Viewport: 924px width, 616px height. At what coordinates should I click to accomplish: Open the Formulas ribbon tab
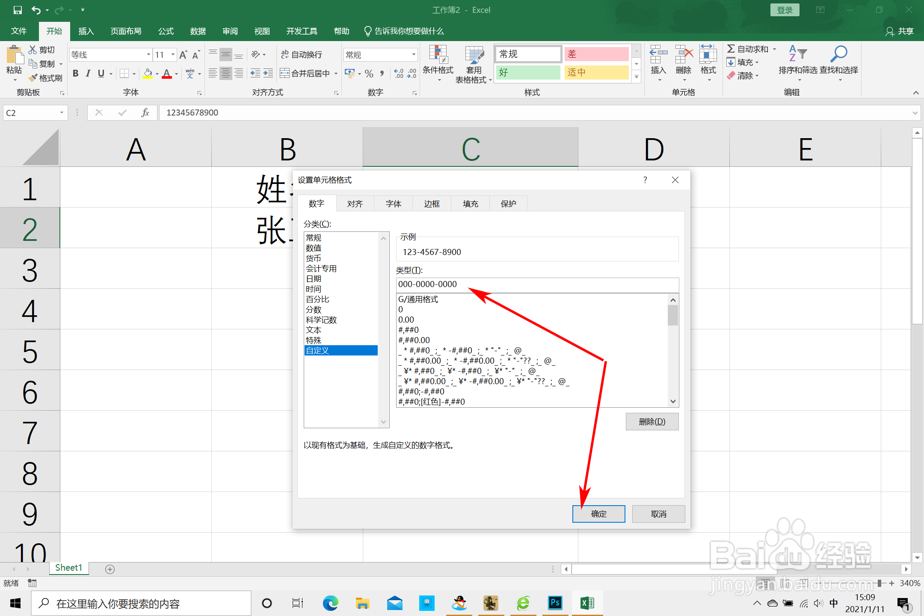coord(166,31)
